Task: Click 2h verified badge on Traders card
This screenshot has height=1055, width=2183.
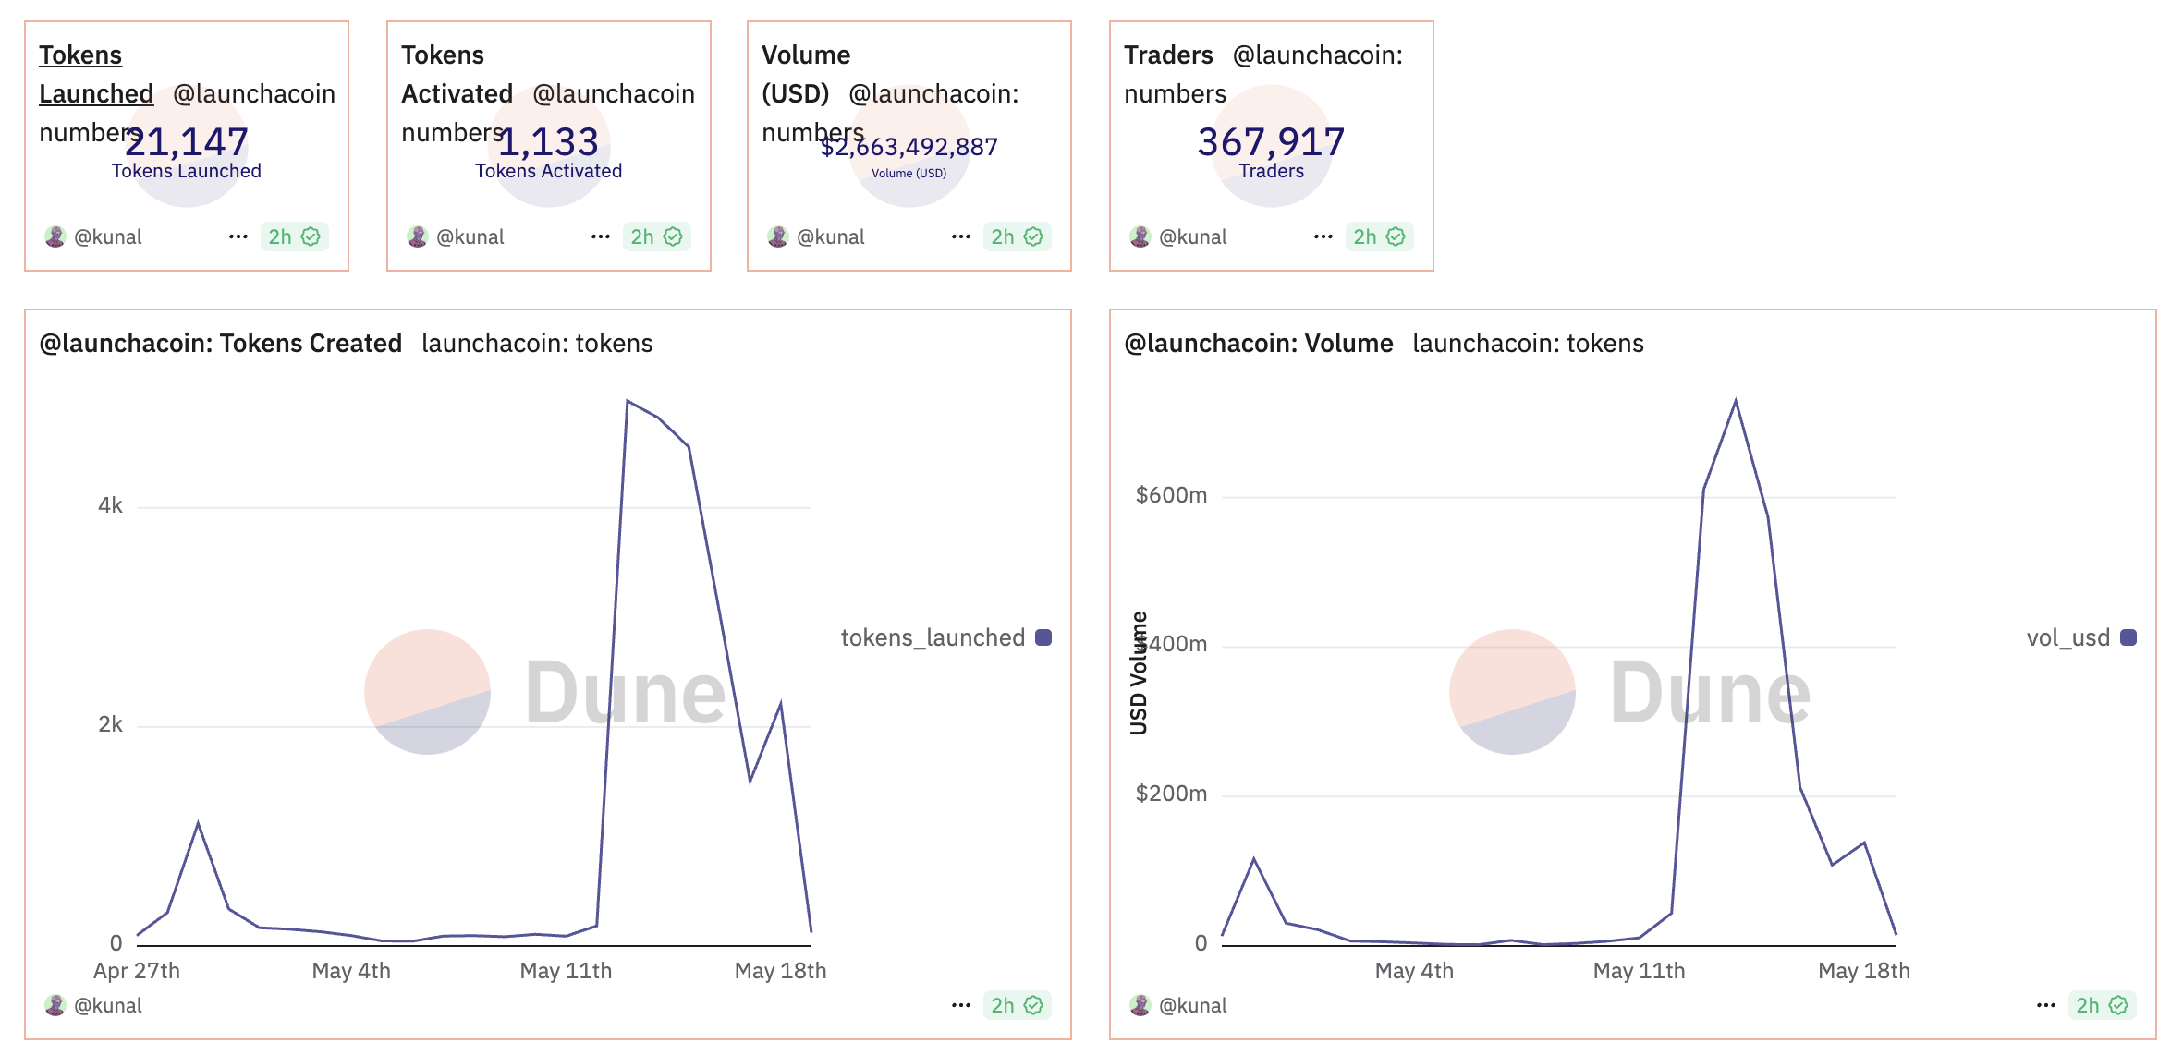Action: [1379, 236]
